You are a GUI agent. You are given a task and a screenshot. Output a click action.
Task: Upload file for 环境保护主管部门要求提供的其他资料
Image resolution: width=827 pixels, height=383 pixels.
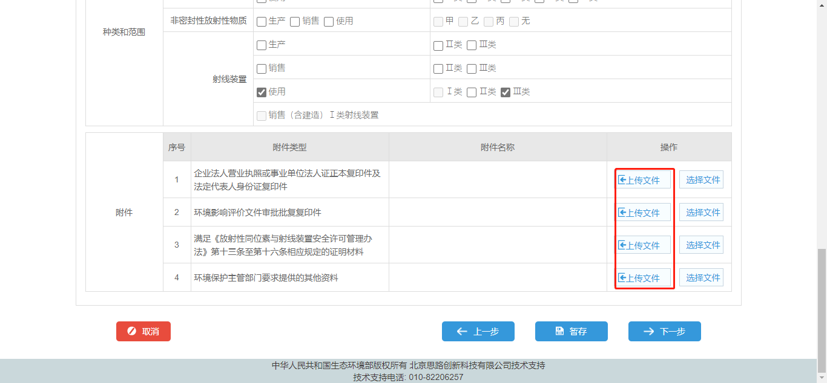point(643,277)
